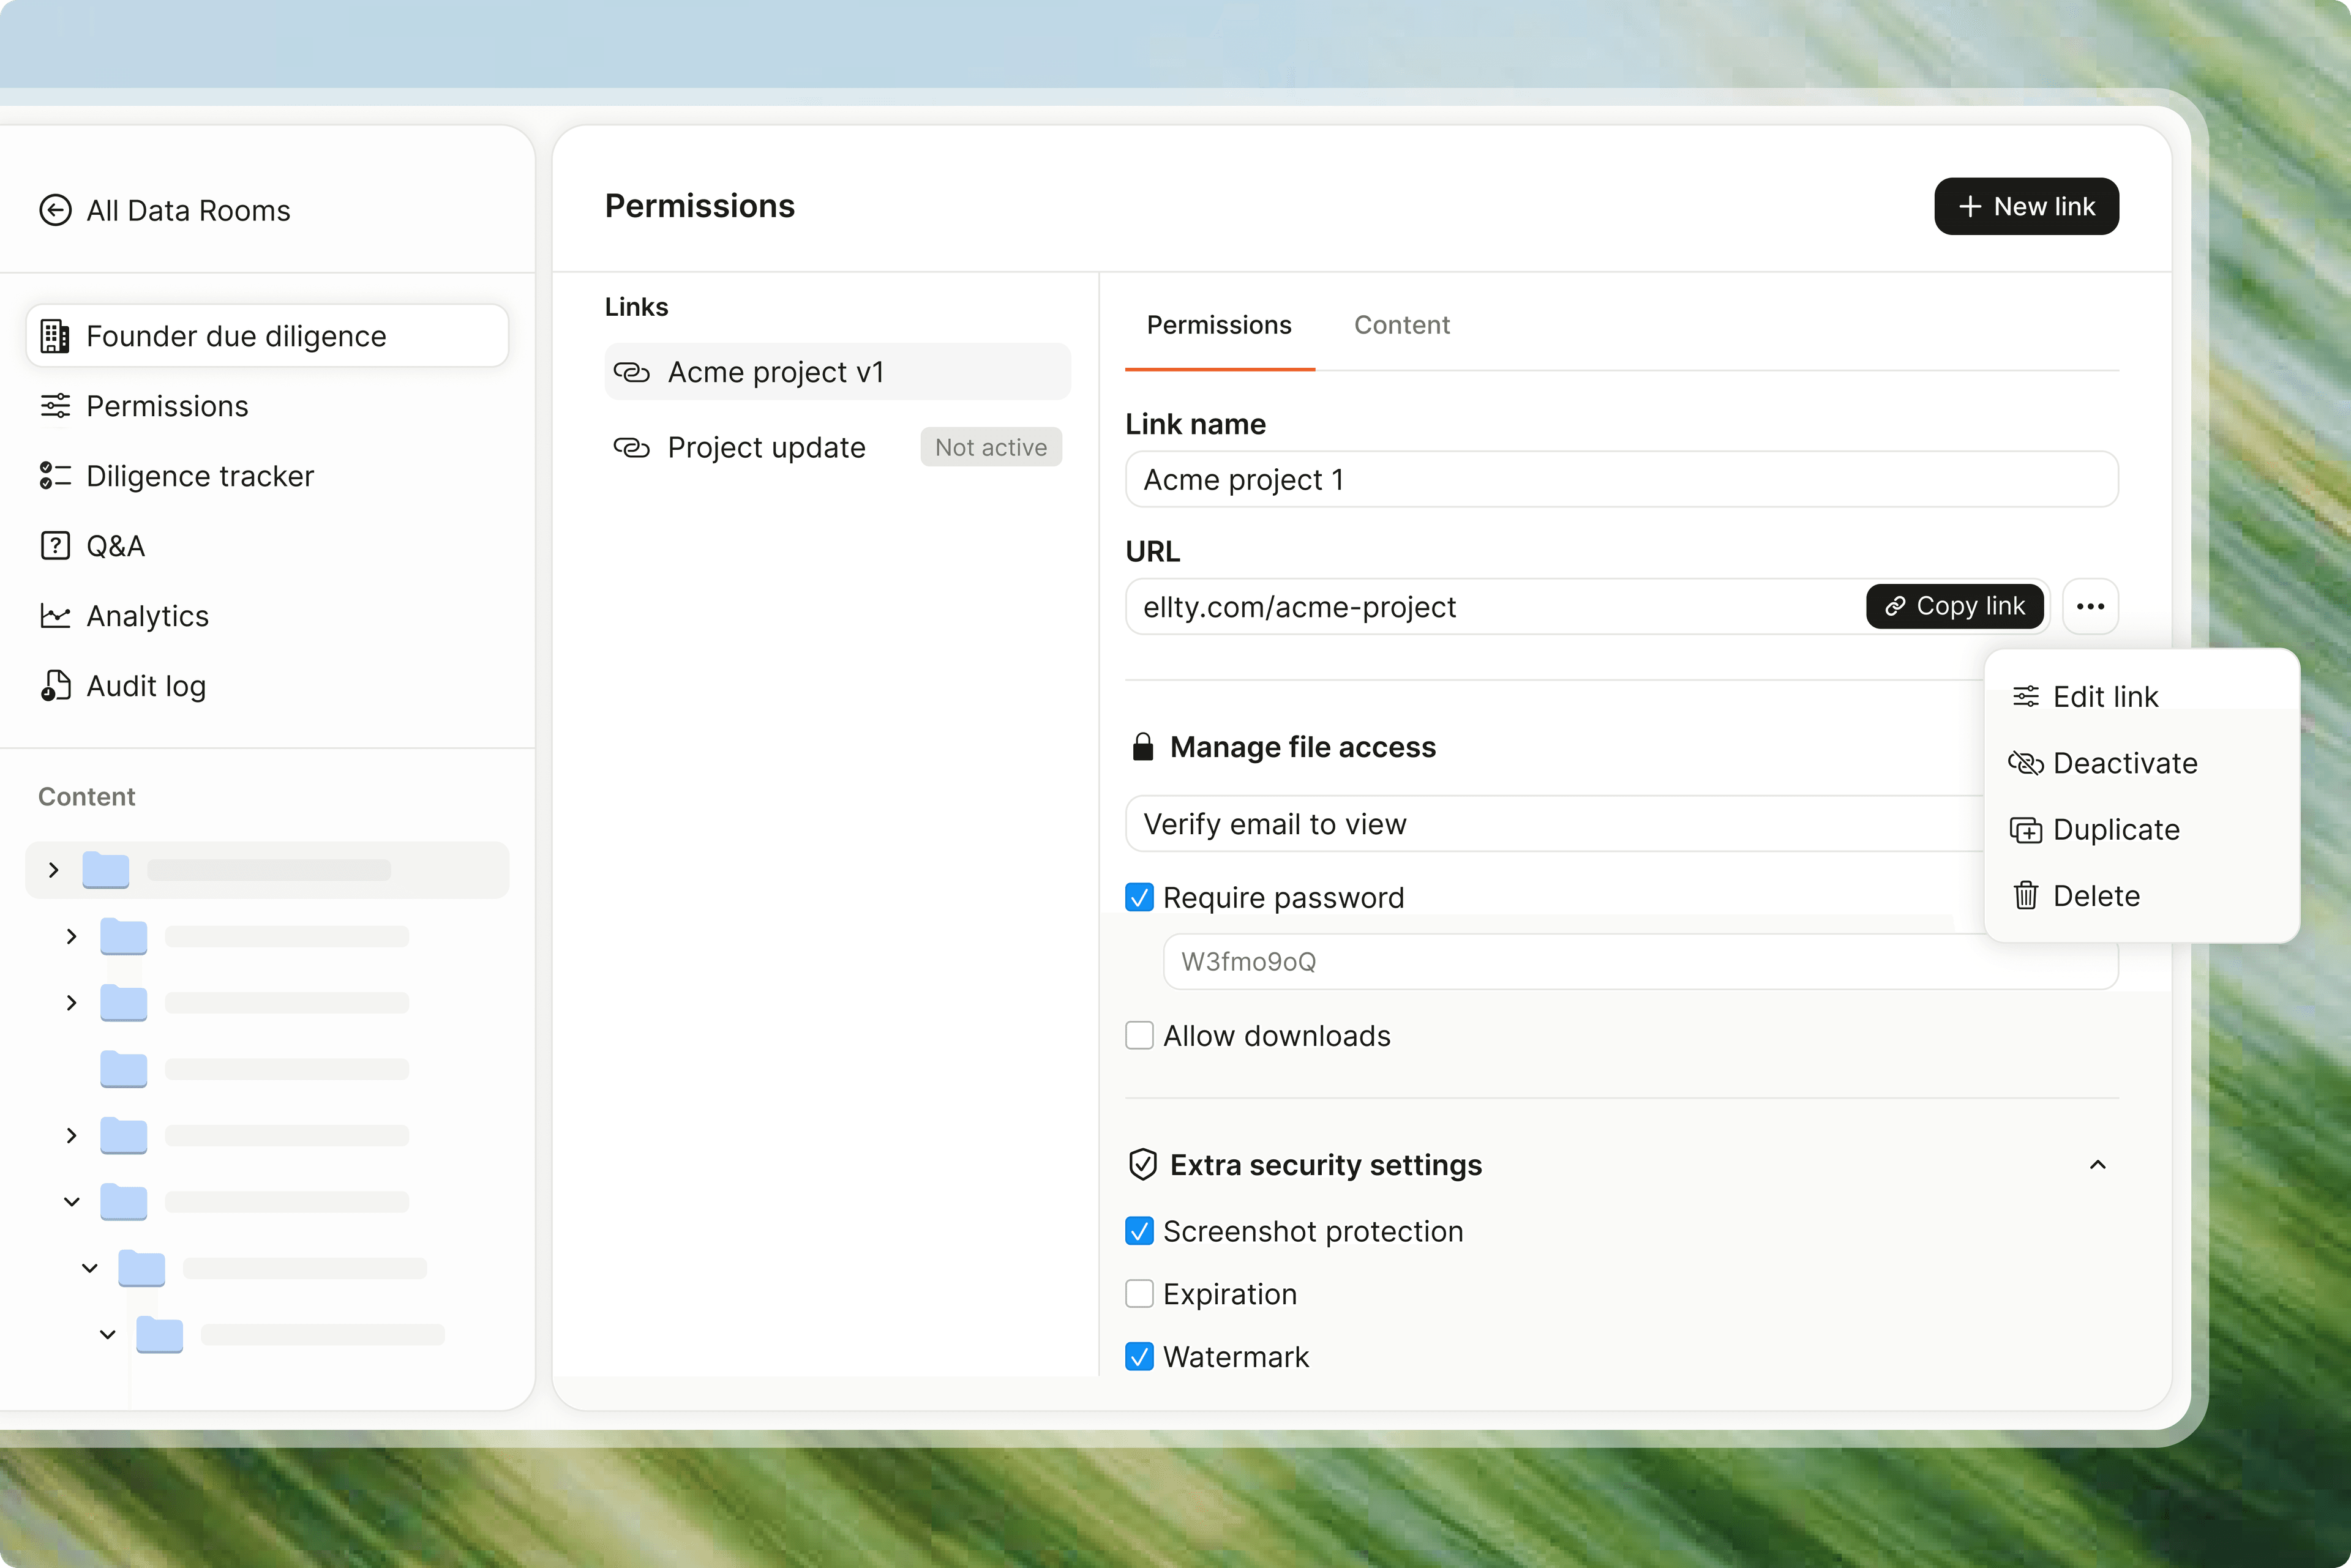Click the Deactivate broken-link icon
Screen dimensions: 2351x1568
pos(2026,763)
